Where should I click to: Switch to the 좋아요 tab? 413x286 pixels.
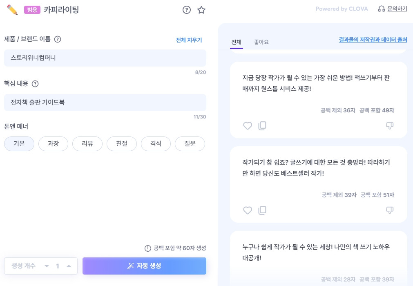[261, 42]
